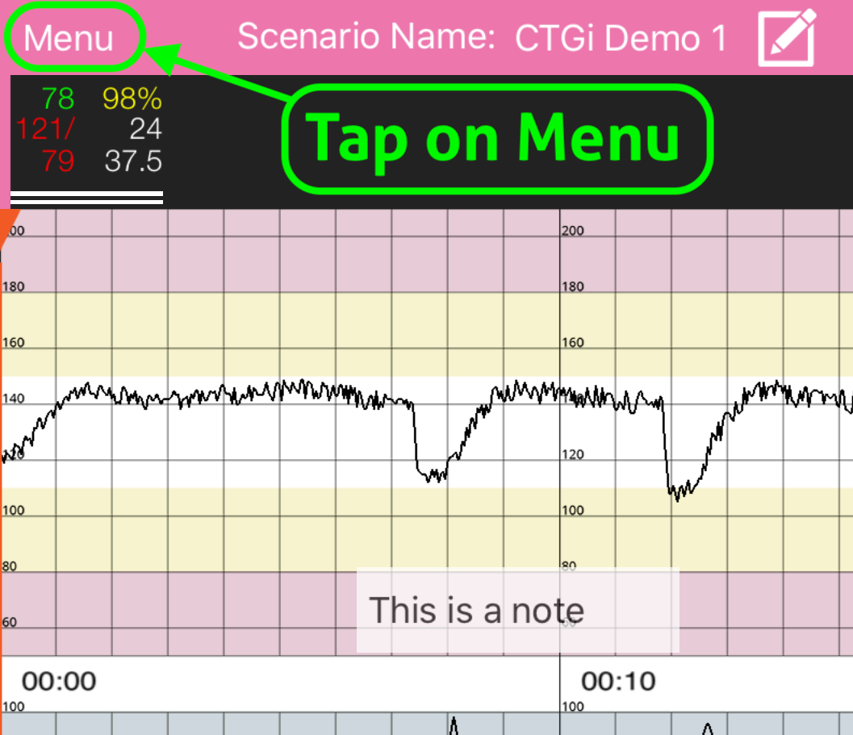
Task: Click the second contraction peak near 00:10
Action: pyautogui.click(x=707, y=728)
